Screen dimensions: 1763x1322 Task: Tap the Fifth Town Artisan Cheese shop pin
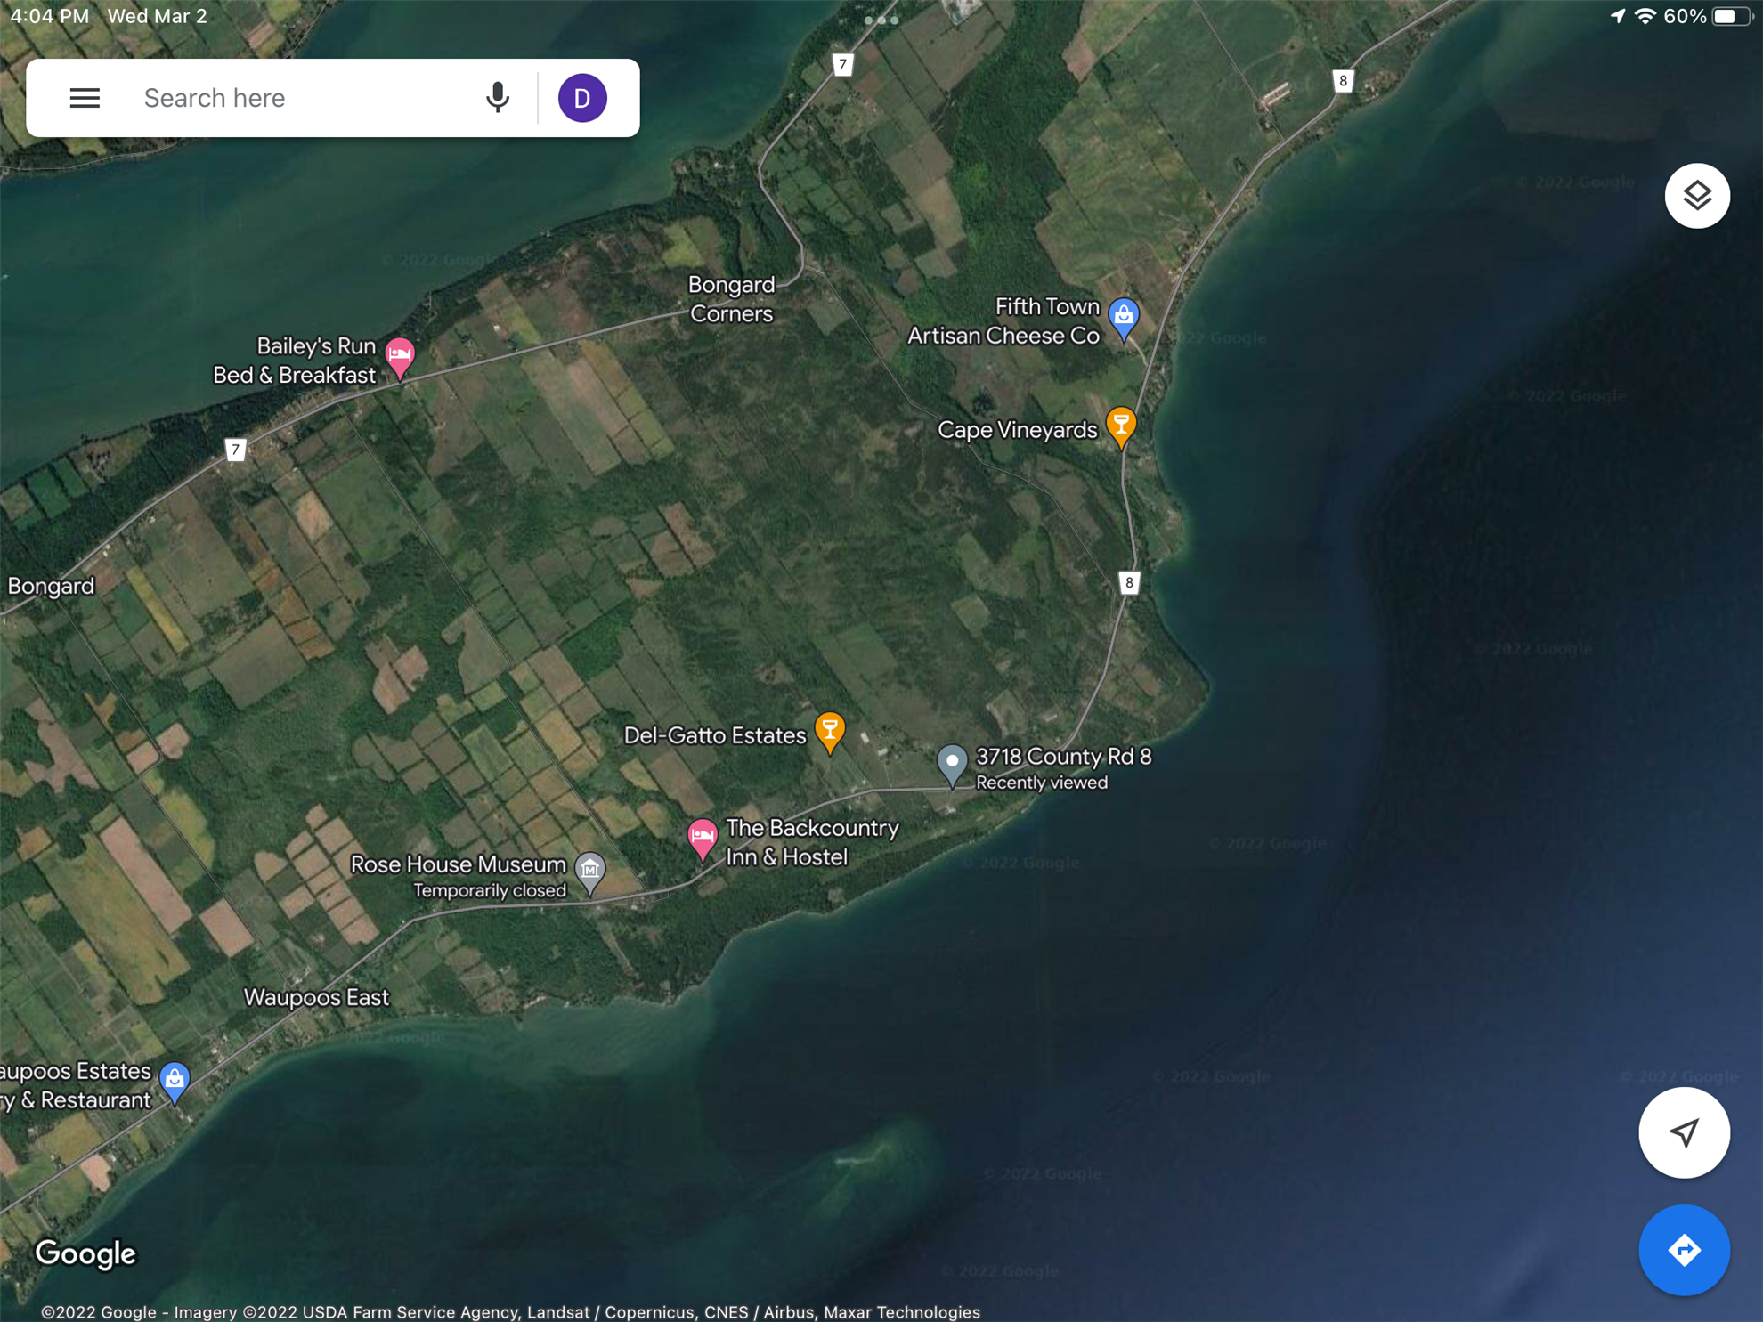[x=1123, y=317]
